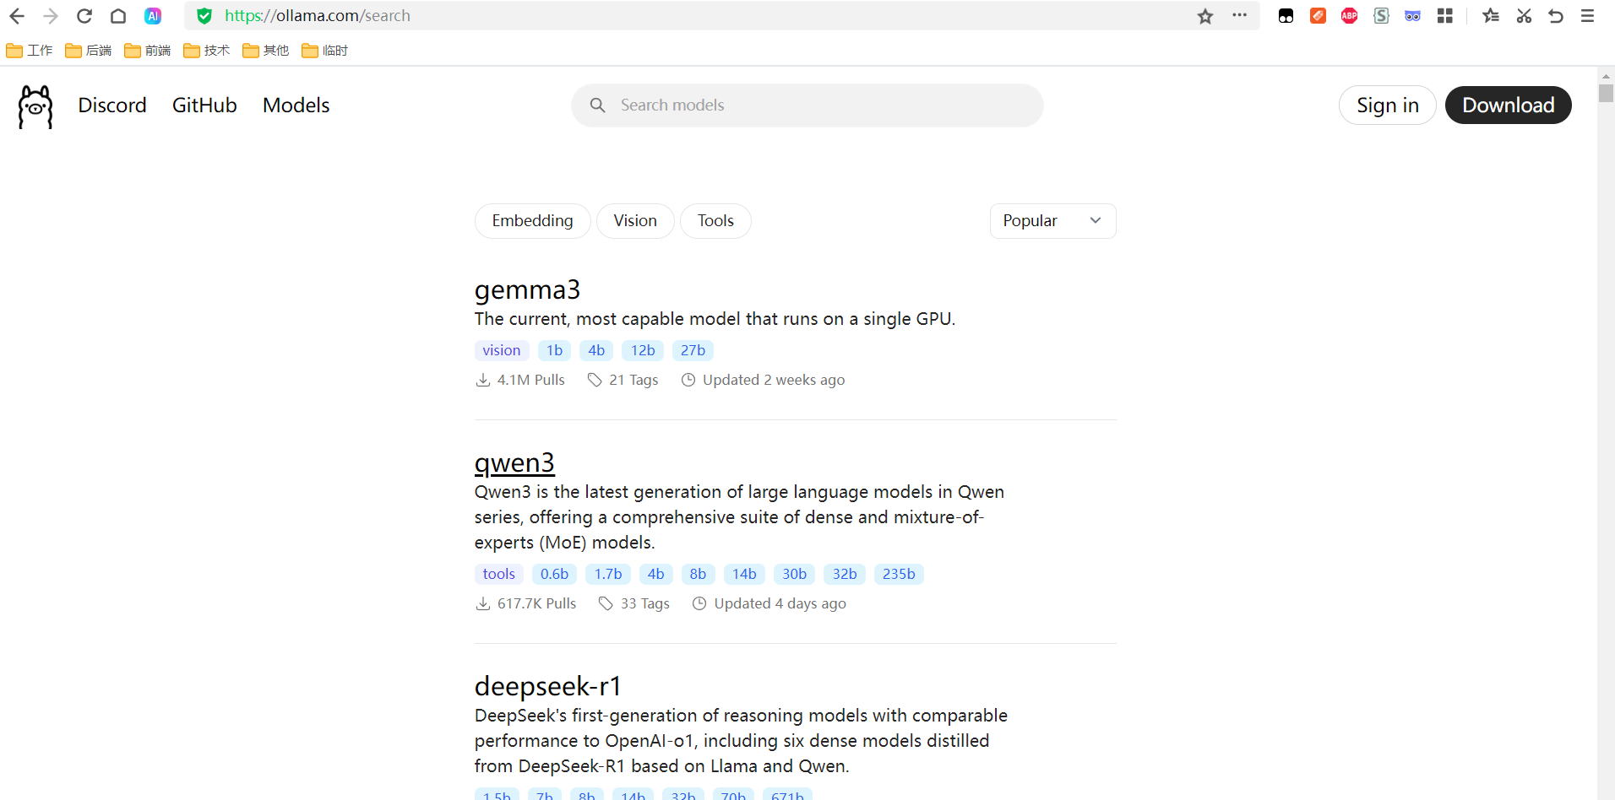The width and height of the screenshot is (1615, 800).
Task: Open the Tampermonkey extension icon
Action: (x=1286, y=16)
